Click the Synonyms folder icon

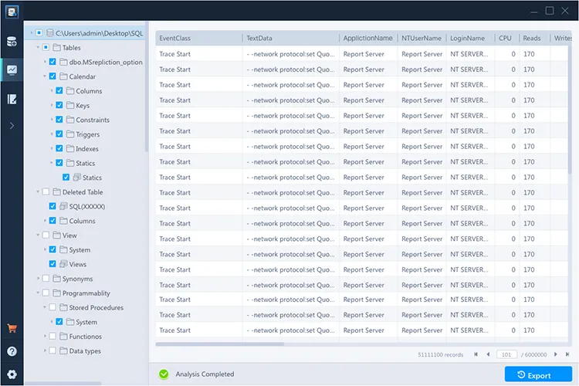click(x=56, y=278)
